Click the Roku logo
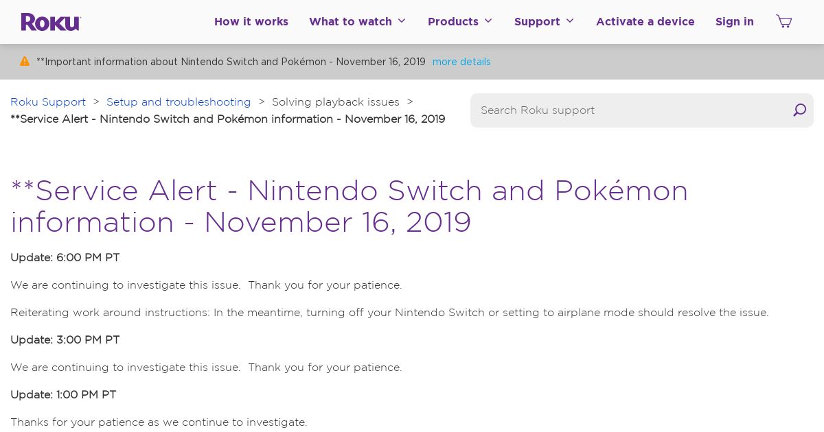Viewport: 824px width, 432px height. tap(51, 22)
